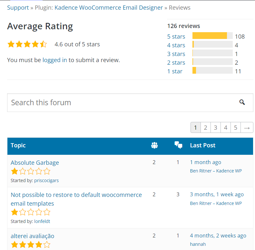
Task: Open Kadence WooCommerce Email Designer plugin link
Action: tap(109, 7)
